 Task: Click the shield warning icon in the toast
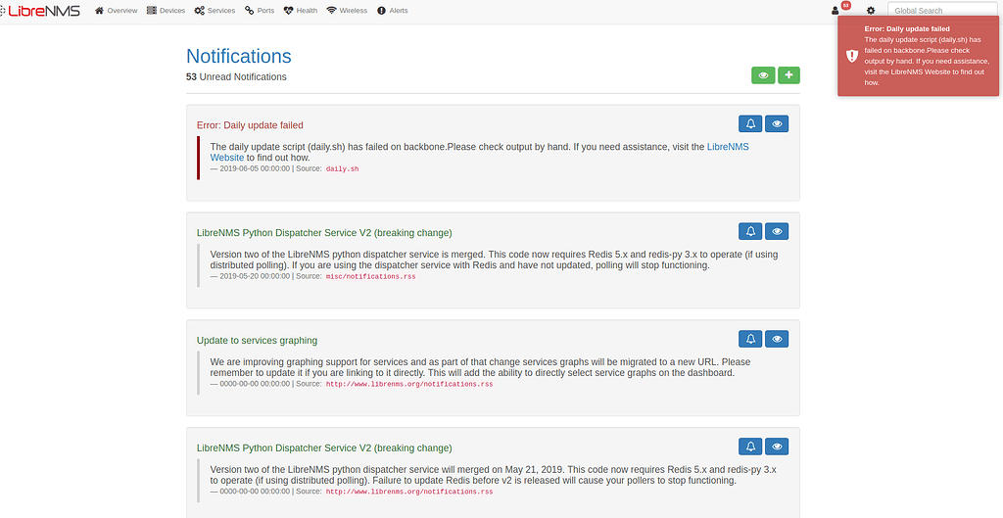tap(852, 56)
